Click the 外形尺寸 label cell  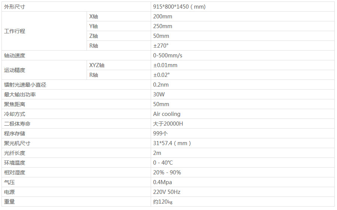coord(15,7)
